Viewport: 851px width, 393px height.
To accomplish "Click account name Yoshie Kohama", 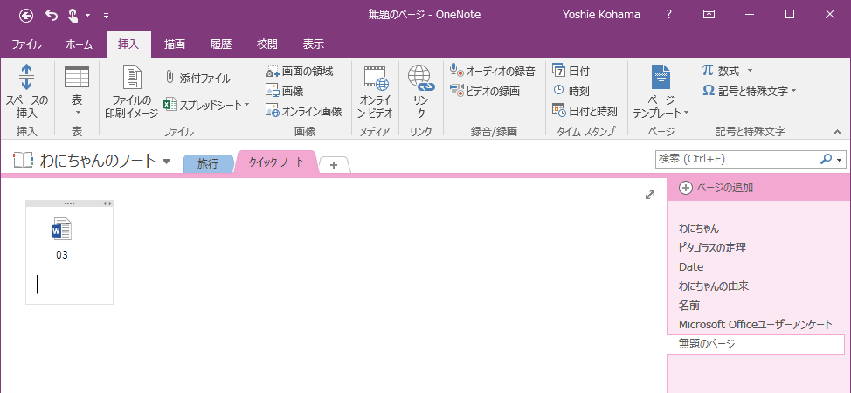I will click(603, 15).
